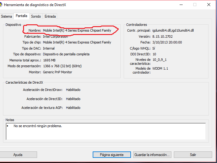Screen dimensions: 217x163
Task: Select the Pantalla tab
Action: tap(21, 16)
